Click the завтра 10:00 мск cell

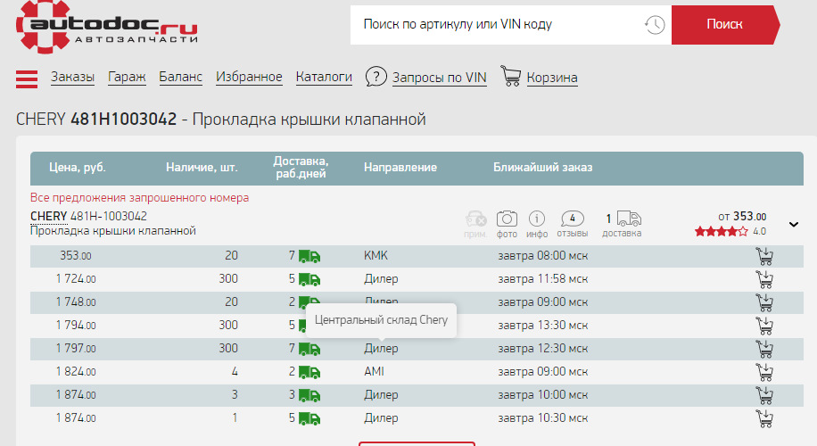tap(543, 395)
